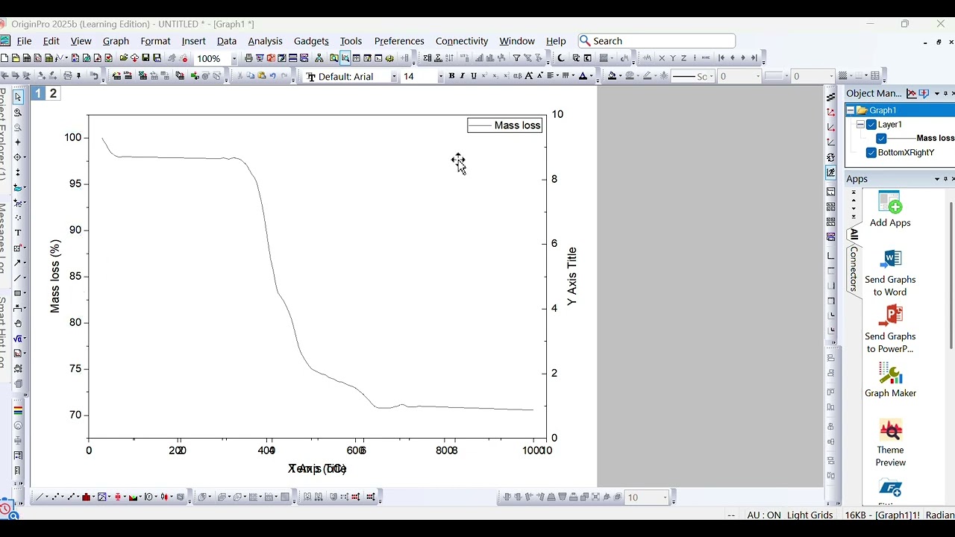Open the Insert Equation tool (square root icon)
Image resolution: width=955 pixels, height=537 pixels.
[18, 339]
